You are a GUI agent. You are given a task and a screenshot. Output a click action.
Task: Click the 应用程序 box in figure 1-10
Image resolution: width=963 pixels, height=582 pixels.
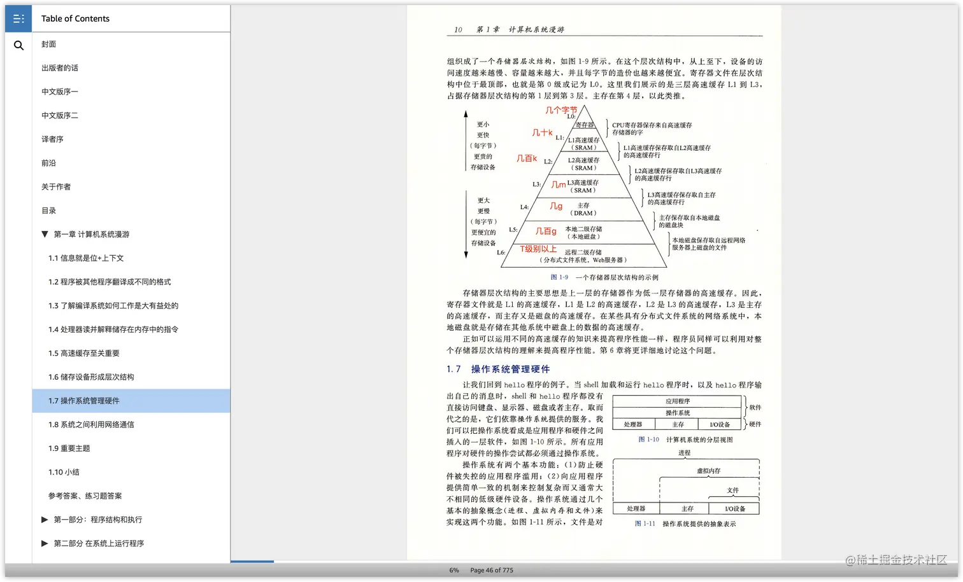678,401
